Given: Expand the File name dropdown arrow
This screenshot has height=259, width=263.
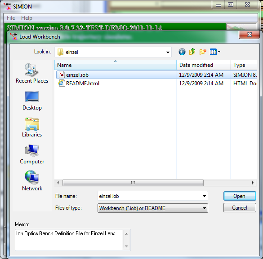Looking at the screenshot, I should [x=204, y=196].
